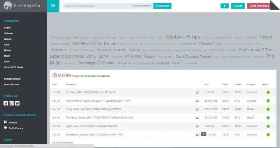The image size is (280, 148).
Task: Open Stonehearst Asylum (2014) 720p torrent
Action: click(94, 134)
